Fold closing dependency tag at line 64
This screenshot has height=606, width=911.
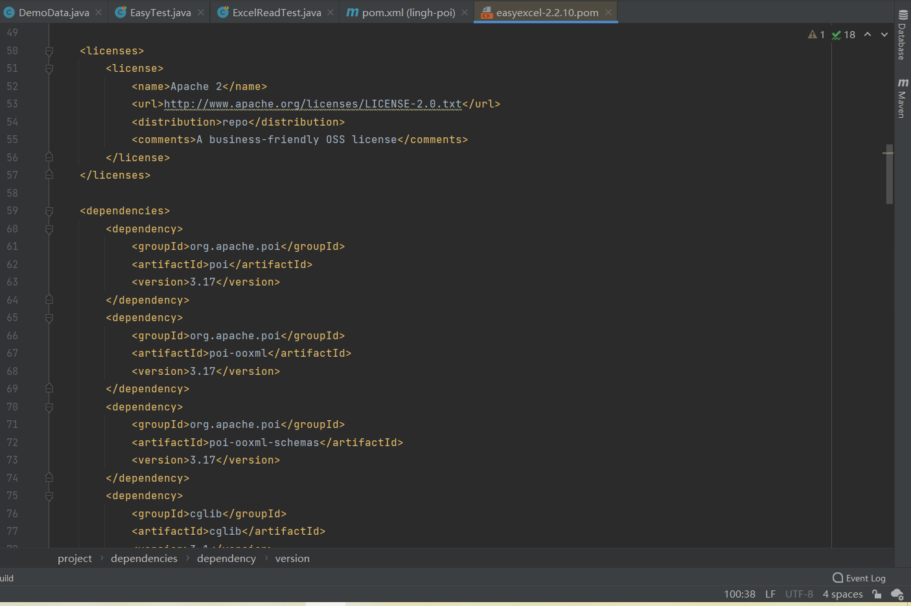coord(49,300)
